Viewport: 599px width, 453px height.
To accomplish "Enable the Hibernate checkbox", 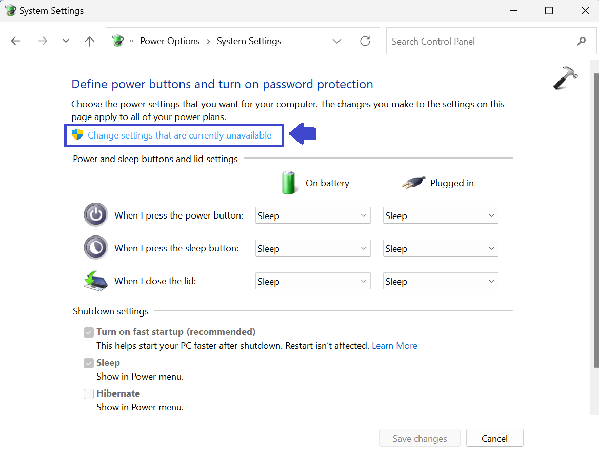I will (89, 394).
